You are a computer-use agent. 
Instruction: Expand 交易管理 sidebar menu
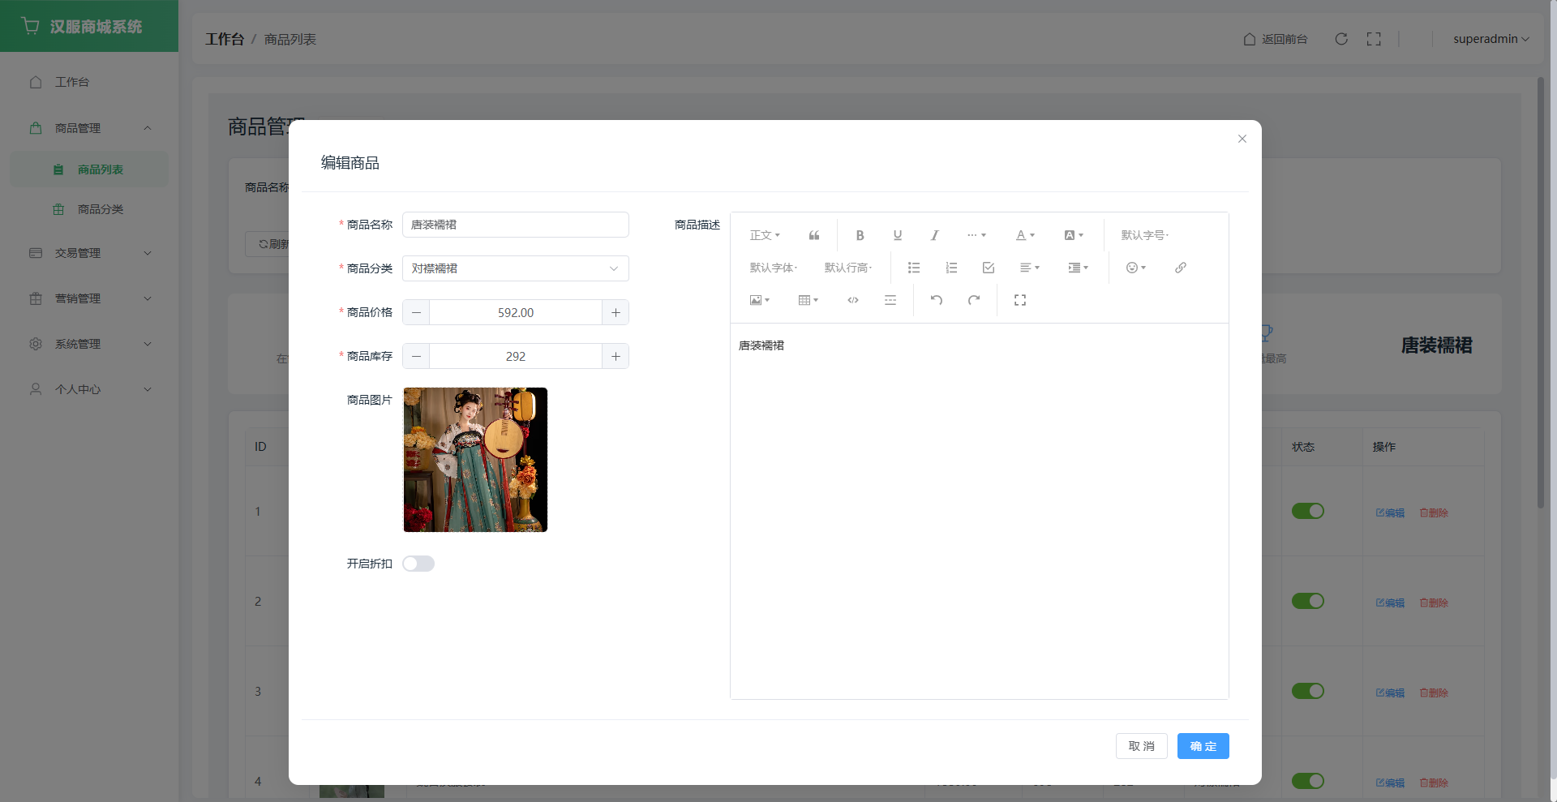[89, 253]
